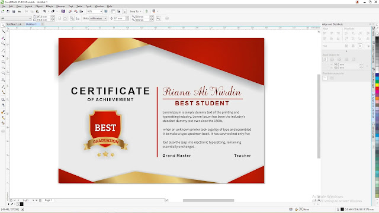
Task: Choose Page Edge under Align objects to
Action: click(x=332, y=59)
